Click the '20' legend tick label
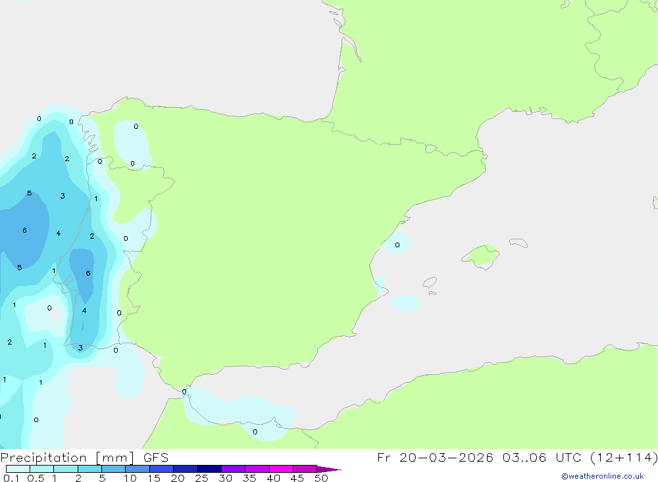Screen dimensions: 658x482 click(178, 478)
